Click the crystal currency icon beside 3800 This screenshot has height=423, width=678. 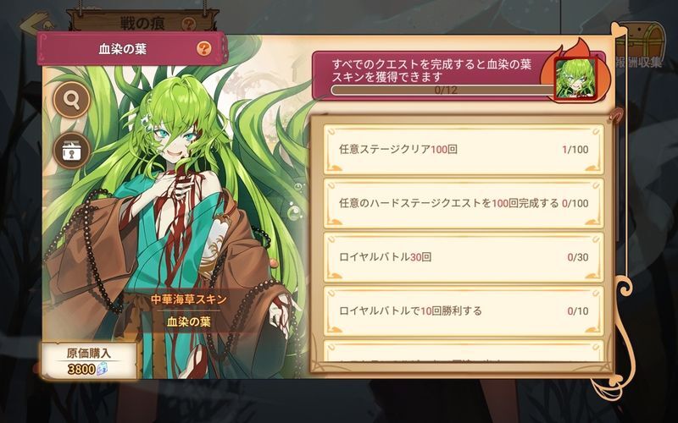coord(102,369)
